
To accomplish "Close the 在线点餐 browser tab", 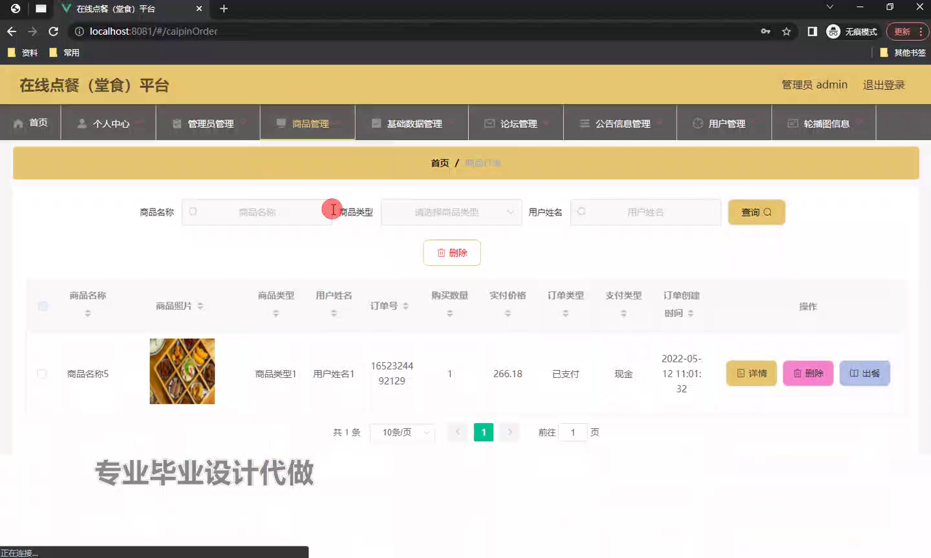I will click(x=199, y=8).
